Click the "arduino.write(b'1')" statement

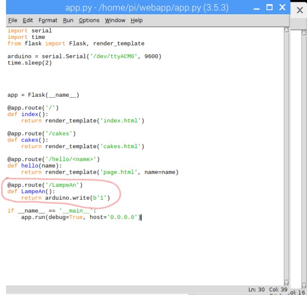pos(78,198)
